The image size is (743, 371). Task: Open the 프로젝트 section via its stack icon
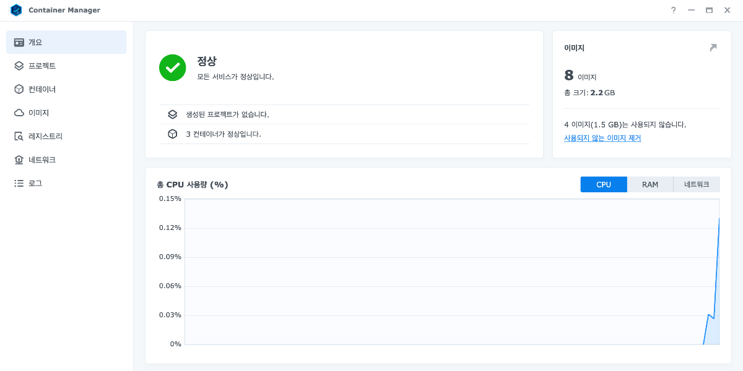point(20,66)
